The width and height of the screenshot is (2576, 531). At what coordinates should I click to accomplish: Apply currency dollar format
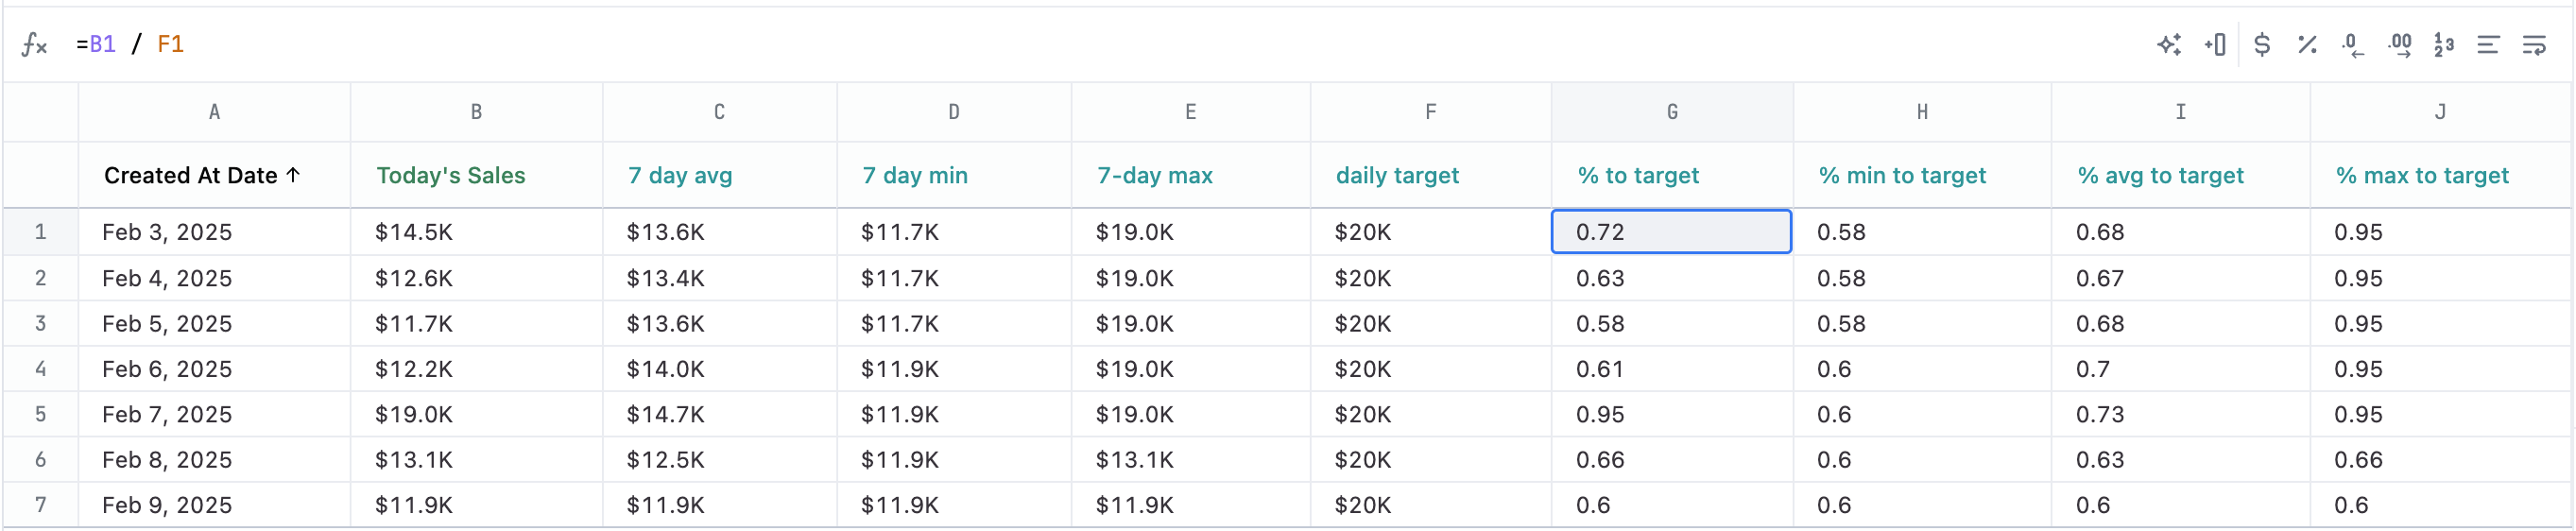point(2262,45)
